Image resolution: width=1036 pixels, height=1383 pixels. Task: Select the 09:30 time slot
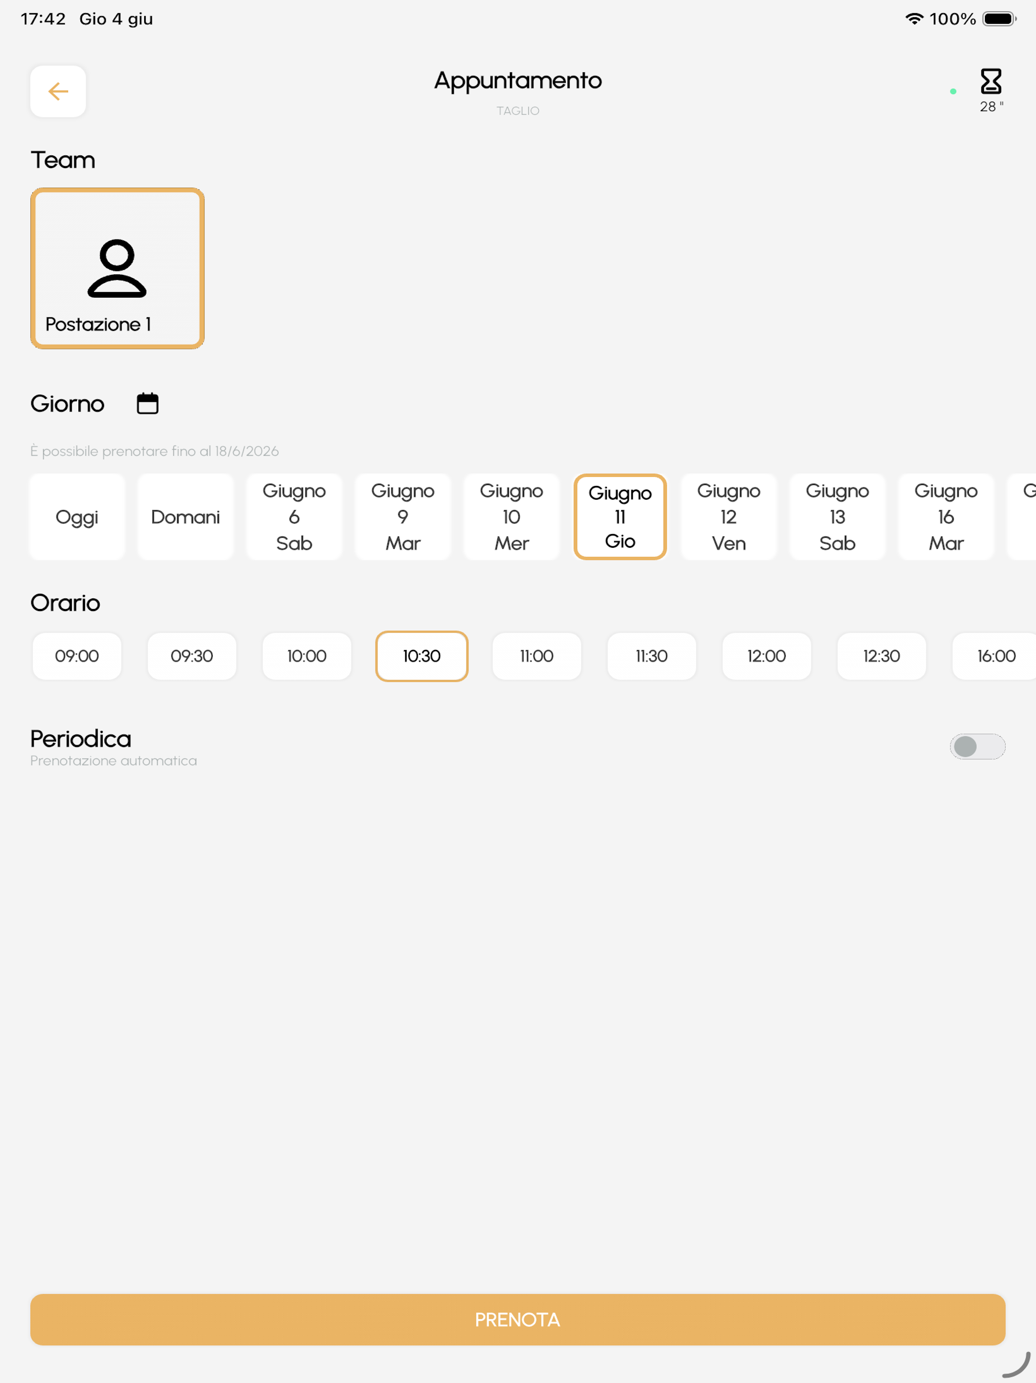(192, 656)
